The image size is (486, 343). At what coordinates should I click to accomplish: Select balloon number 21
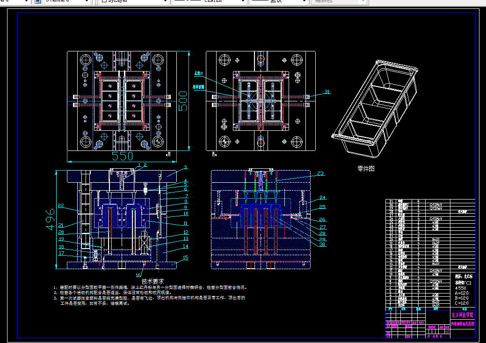(61, 225)
